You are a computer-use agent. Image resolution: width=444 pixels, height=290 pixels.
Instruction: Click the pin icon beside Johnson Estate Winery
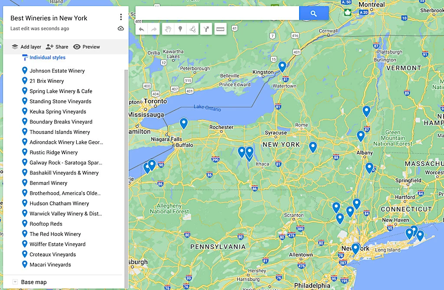coord(25,71)
